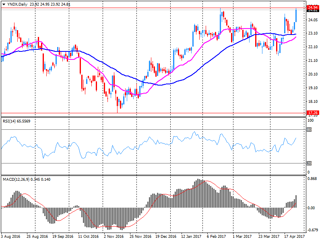Click the 1 Mar 2017 date label

point(242,236)
